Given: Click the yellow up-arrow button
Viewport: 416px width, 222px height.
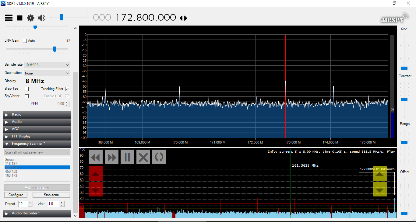Looking at the screenshot, I should (x=380, y=174).
